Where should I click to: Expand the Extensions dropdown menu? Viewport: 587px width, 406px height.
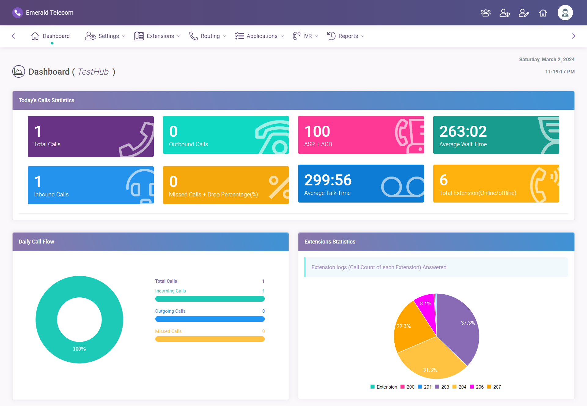tap(157, 36)
